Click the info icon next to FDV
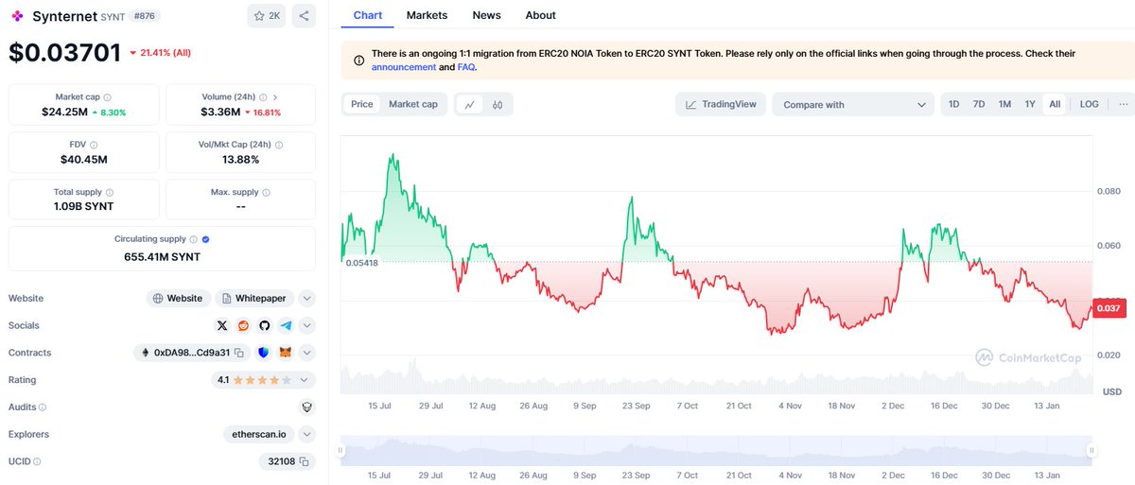Screen dimensions: 1135x485 [x=92, y=145]
